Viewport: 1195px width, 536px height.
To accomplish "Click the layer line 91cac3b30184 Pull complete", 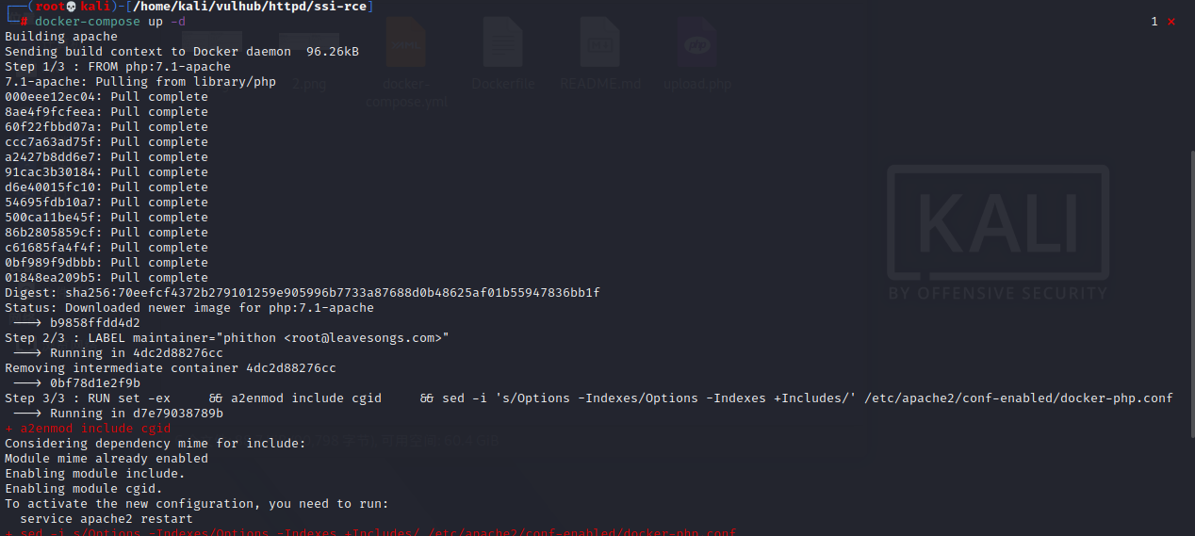I will [x=106, y=172].
